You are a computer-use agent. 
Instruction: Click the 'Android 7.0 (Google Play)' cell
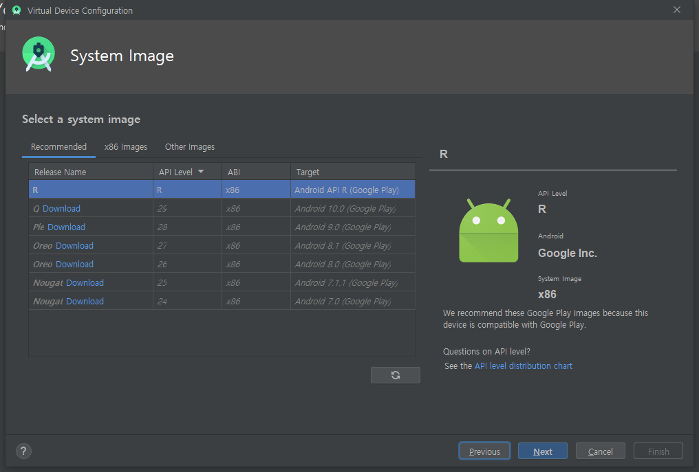click(353, 302)
